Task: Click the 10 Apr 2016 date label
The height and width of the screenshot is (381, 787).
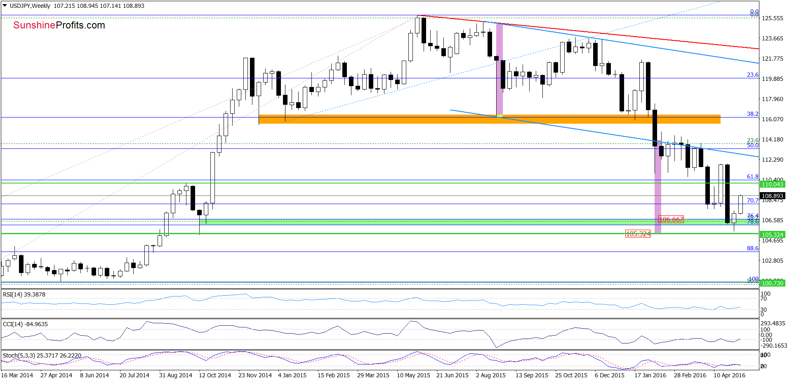Action: pyautogui.click(x=729, y=375)
